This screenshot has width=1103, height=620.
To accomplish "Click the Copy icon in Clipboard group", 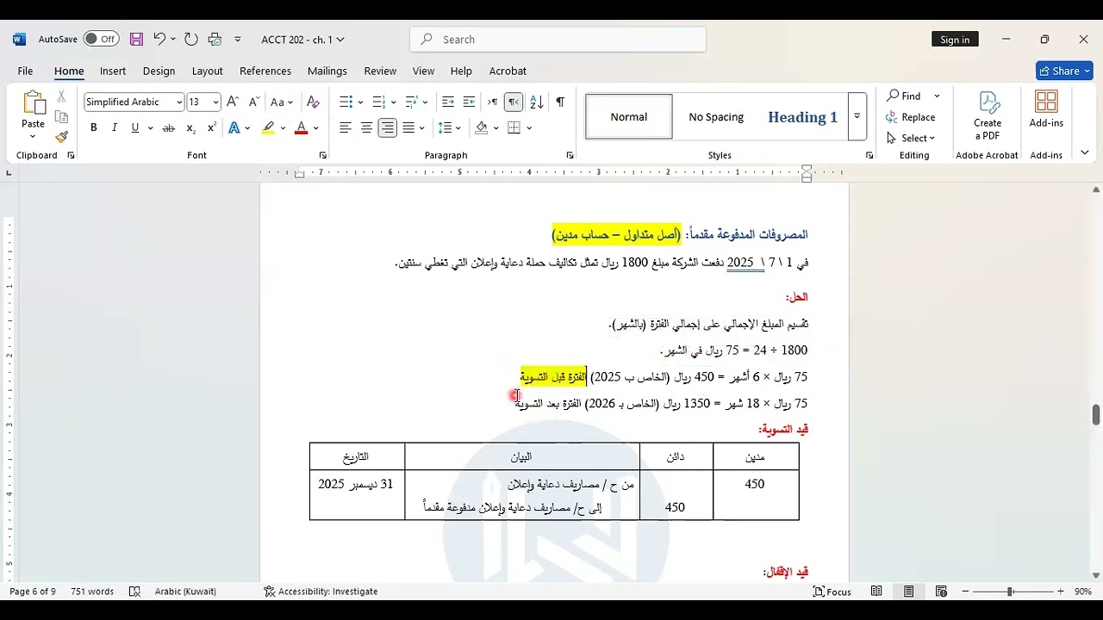I will pyautogui.click(x=61, y=117).
